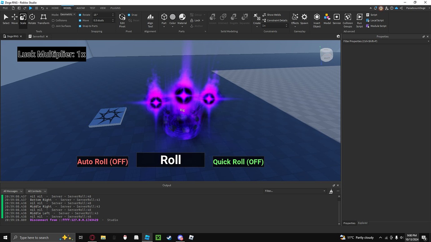Open the All Messages output filter

12,191
